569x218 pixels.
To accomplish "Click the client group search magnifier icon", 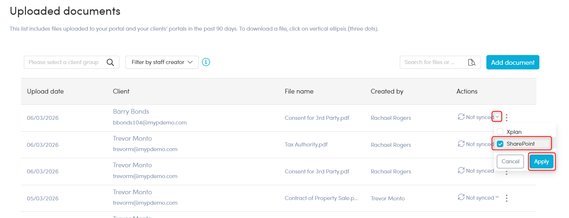I will pos(110,62).
